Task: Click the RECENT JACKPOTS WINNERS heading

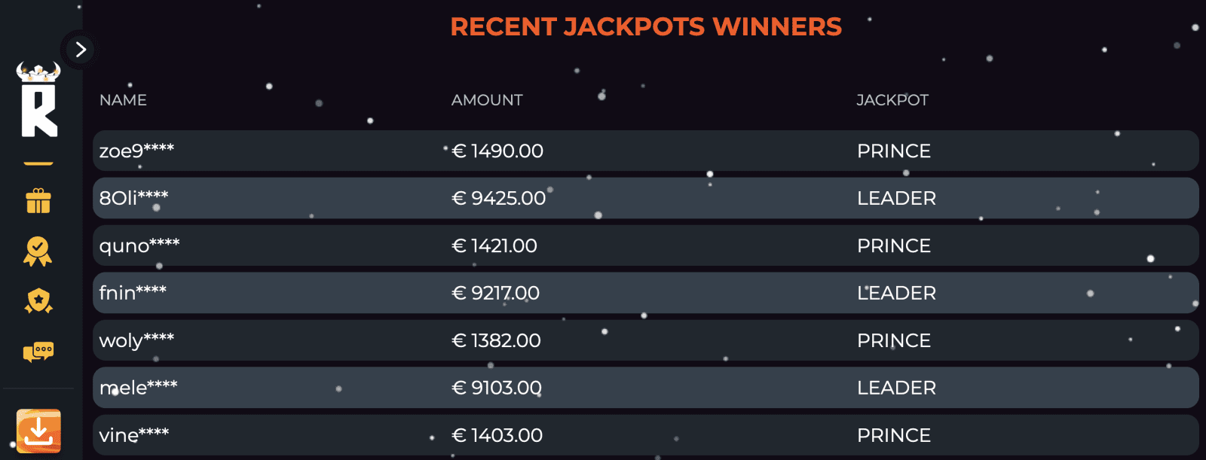Action: [647, 26]
